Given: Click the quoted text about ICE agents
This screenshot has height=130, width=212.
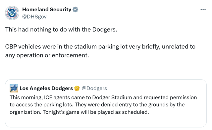Looking at the screenshot, I should coord(103,105).
